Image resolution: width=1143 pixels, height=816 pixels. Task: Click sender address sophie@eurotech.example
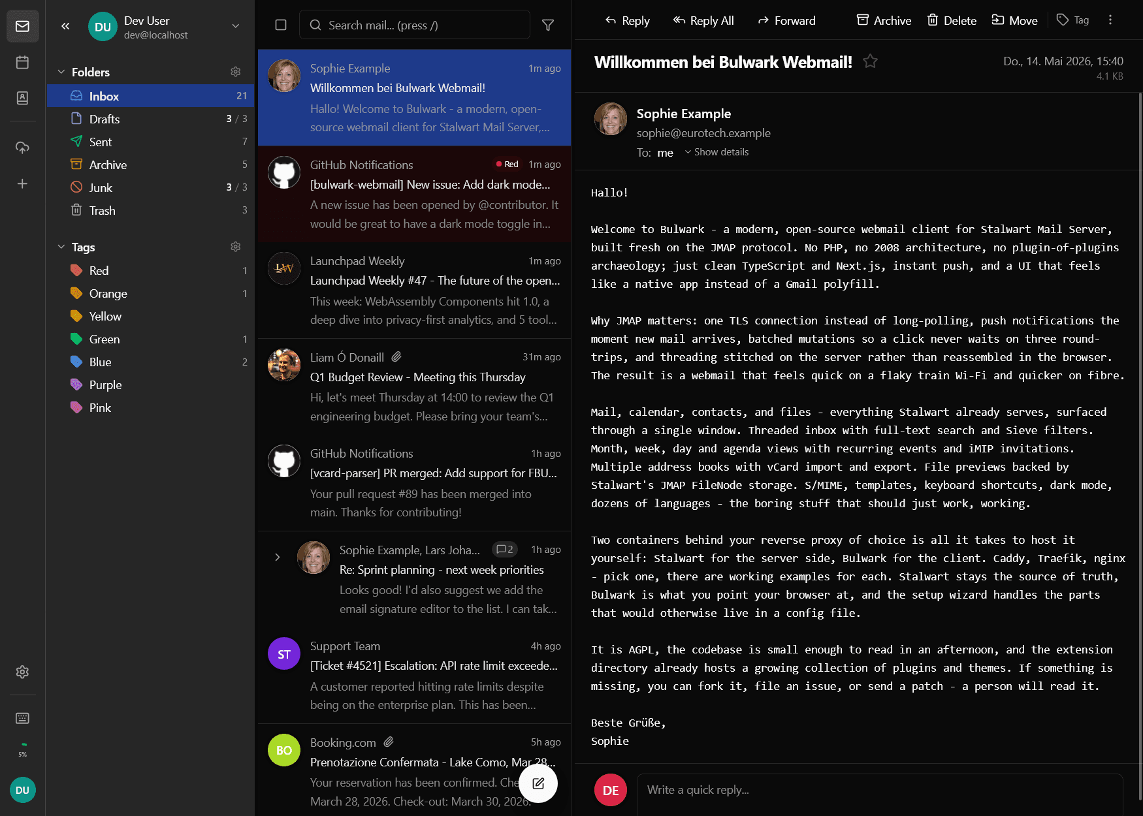[703, 133]
